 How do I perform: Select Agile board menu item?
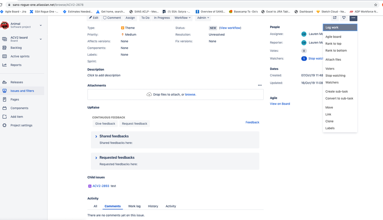click(340, 37)
